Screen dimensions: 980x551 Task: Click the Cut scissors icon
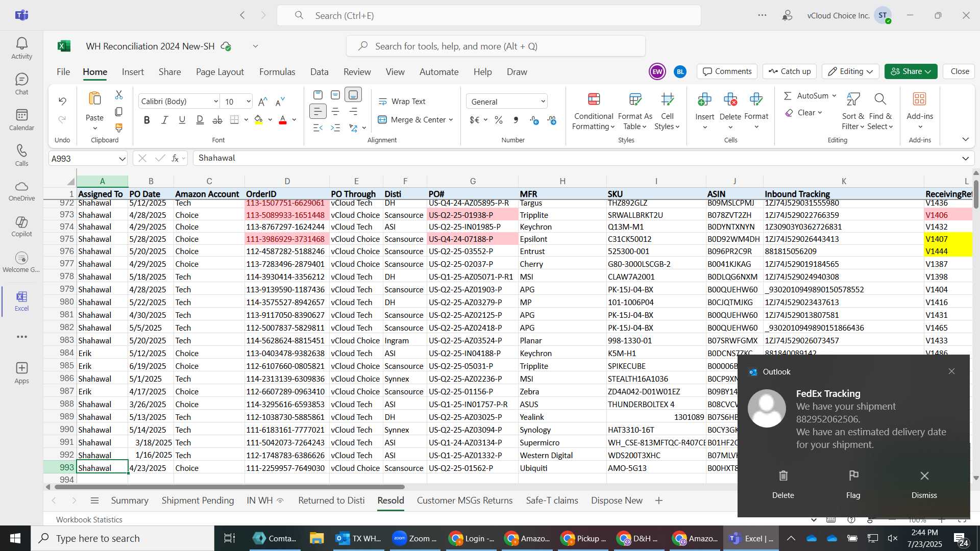pyautogui.click(x=119, y=95)
